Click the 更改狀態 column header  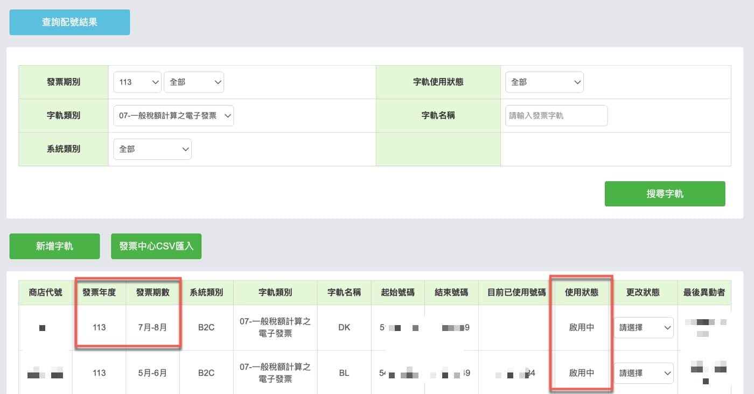[644, 292]
